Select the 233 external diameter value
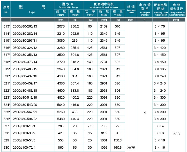The width and height of the screenshot is (187, 152). click(176, 134)
